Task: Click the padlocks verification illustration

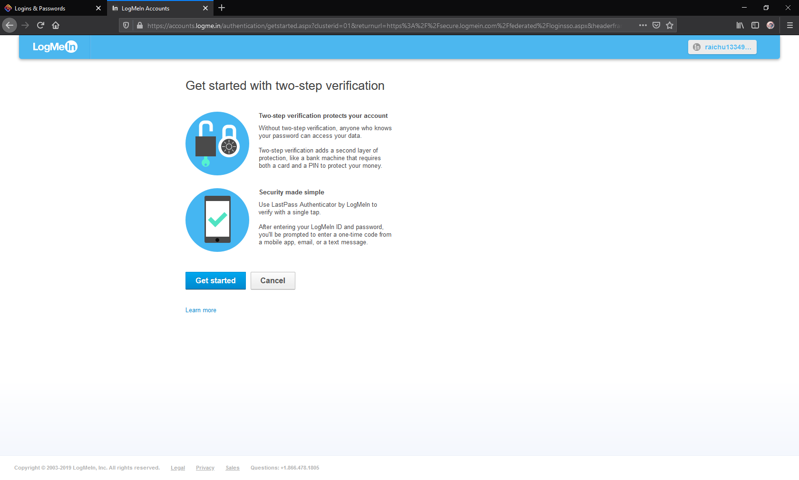Action: click(217, 144)
